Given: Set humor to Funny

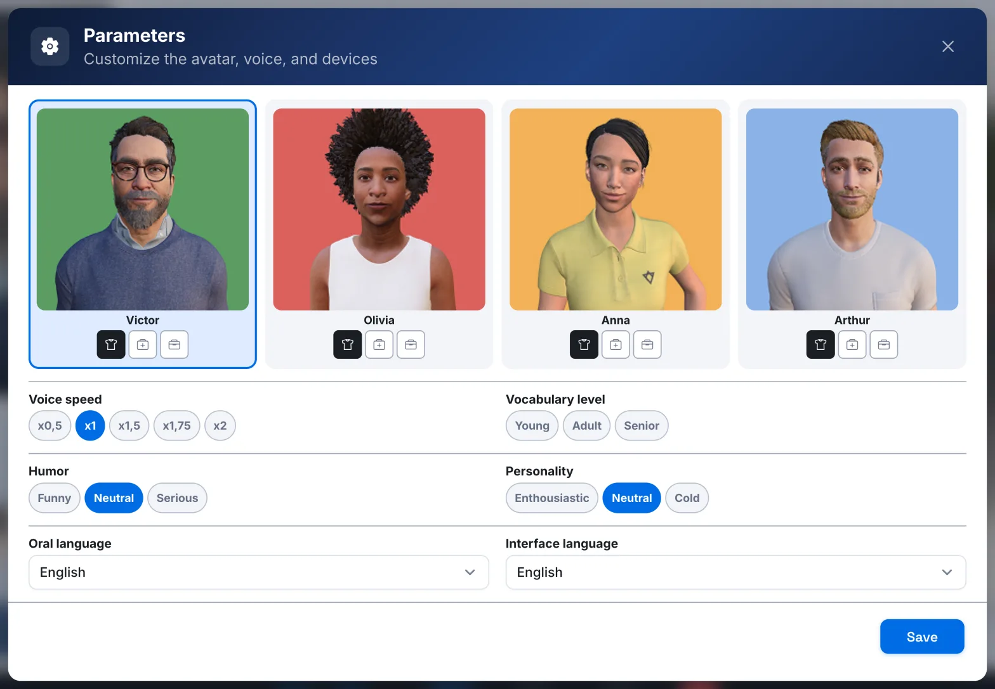Looking at the screenshot, I should [x=55, y=498].
